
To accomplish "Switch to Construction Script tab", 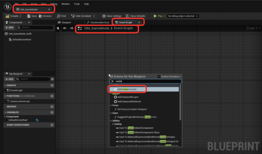I will [98, 22].
